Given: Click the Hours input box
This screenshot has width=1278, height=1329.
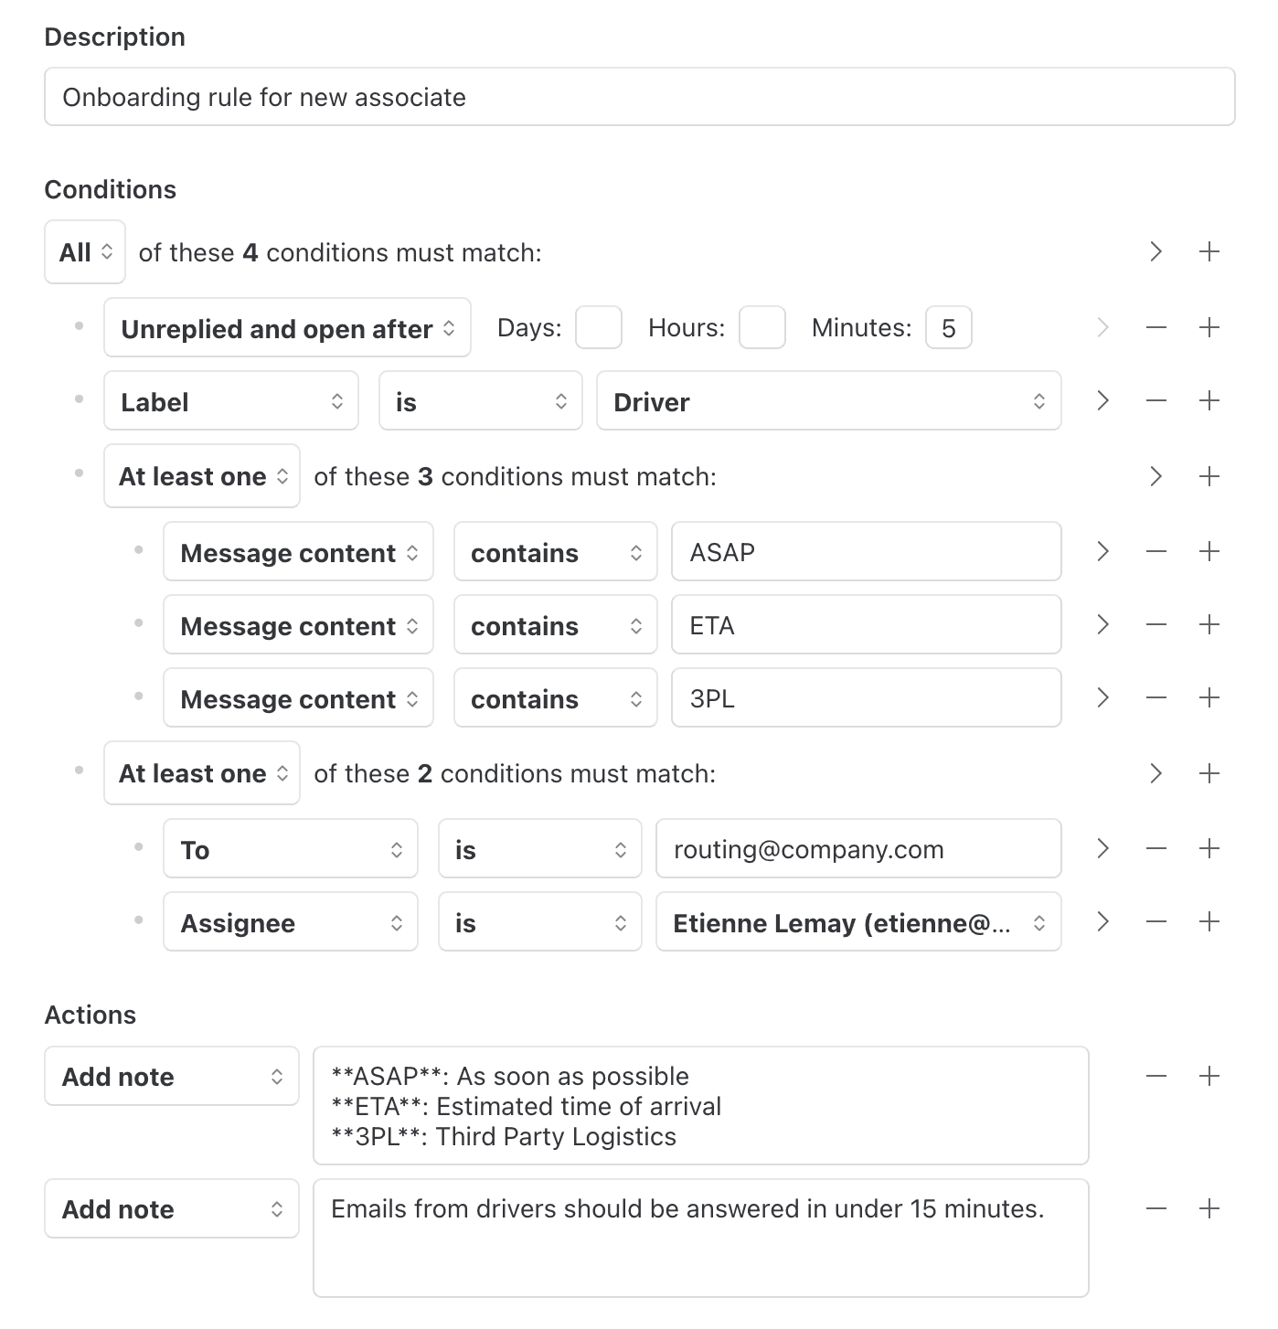Looking at the screenshot, I should pyautogui.click(x=761, y=328).
